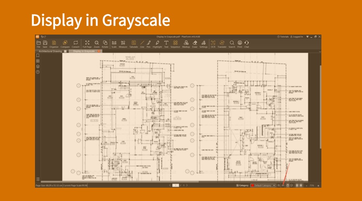Click the list icon at sidebar bottom

tap(38, 179)
